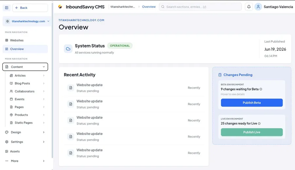Image resolution: width=295 pixels, height=170 pixels.
Task: Click the Publish Beta button
Action: point(252,103)
